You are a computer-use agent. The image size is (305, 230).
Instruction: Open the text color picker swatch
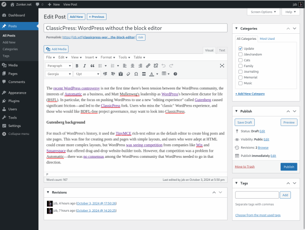pyautogui.click(x=151, y=74)
